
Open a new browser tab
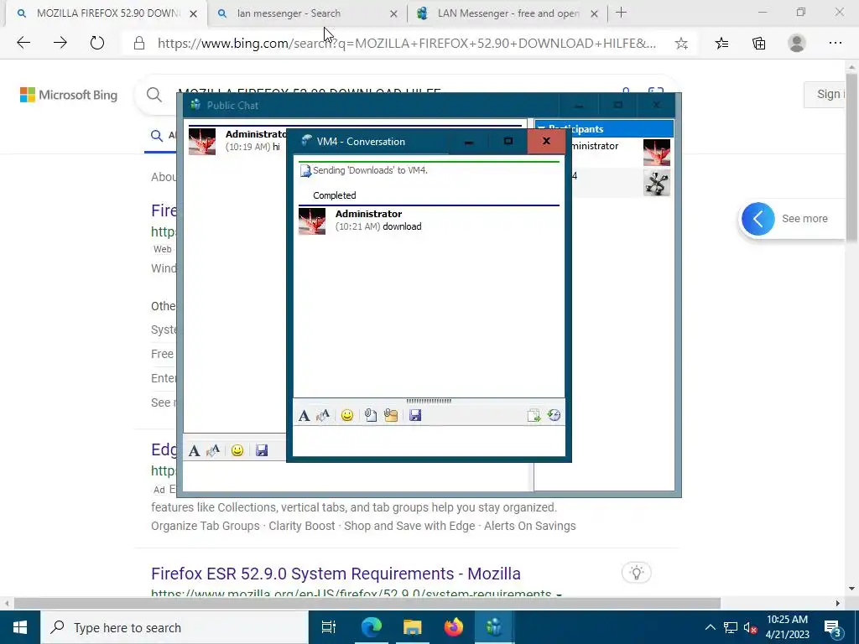point(621,13)
